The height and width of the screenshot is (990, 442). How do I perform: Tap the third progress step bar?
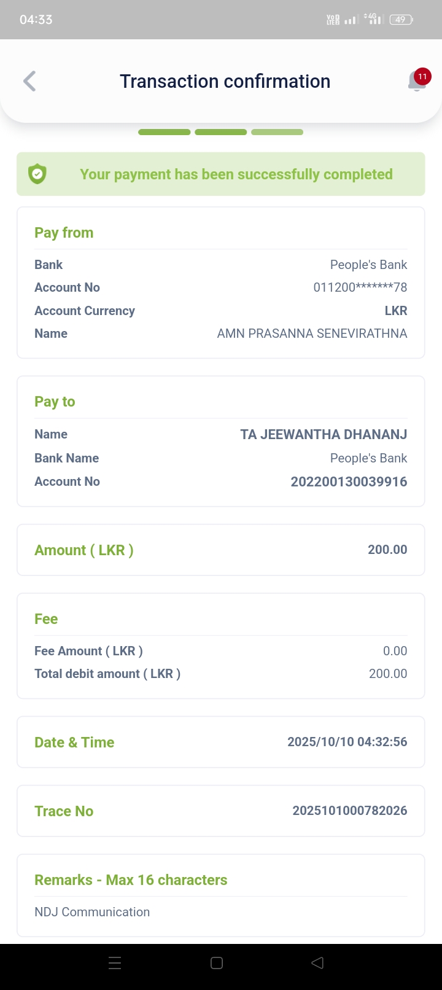pyautogui.click(x=277, y=132)
